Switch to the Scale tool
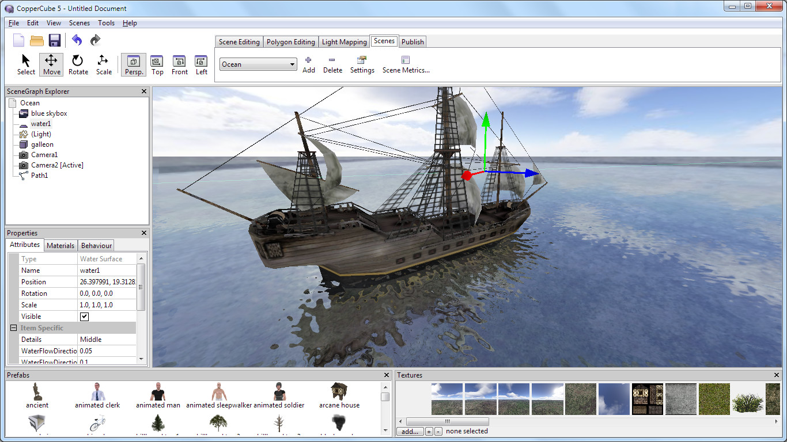The image size is (787, 442). coord(104,64)
